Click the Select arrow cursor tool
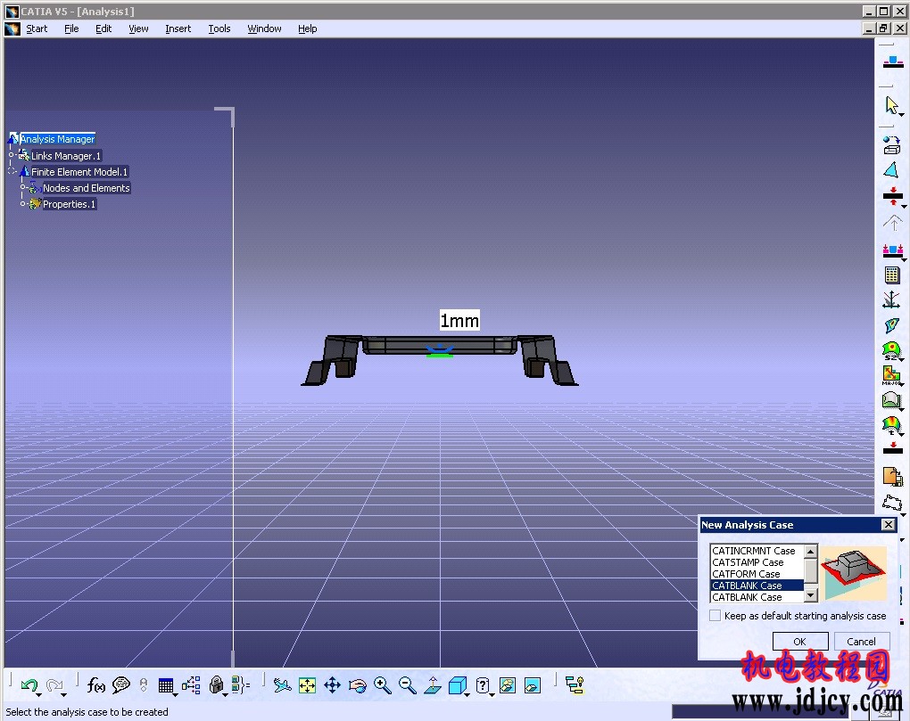The height and width of the screenshot is (721, 910). (x=891, y=105)
